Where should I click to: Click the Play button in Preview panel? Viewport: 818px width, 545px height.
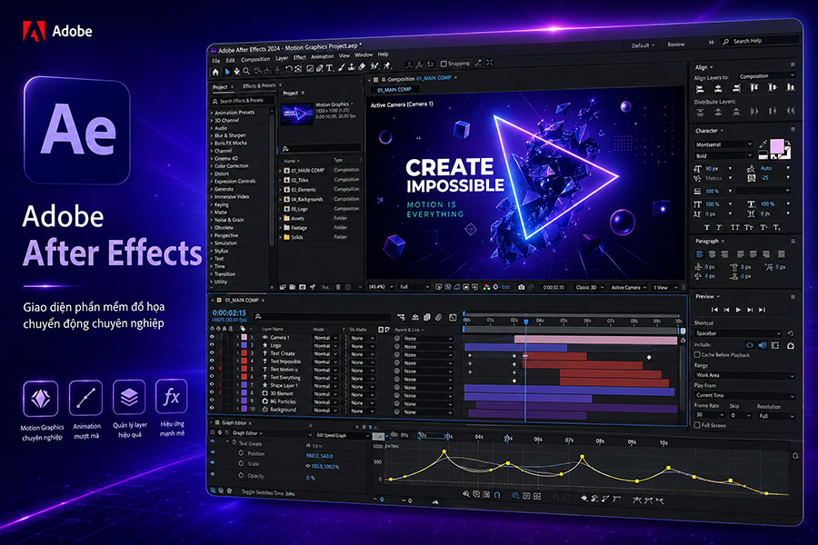click(x=738, y=310)
